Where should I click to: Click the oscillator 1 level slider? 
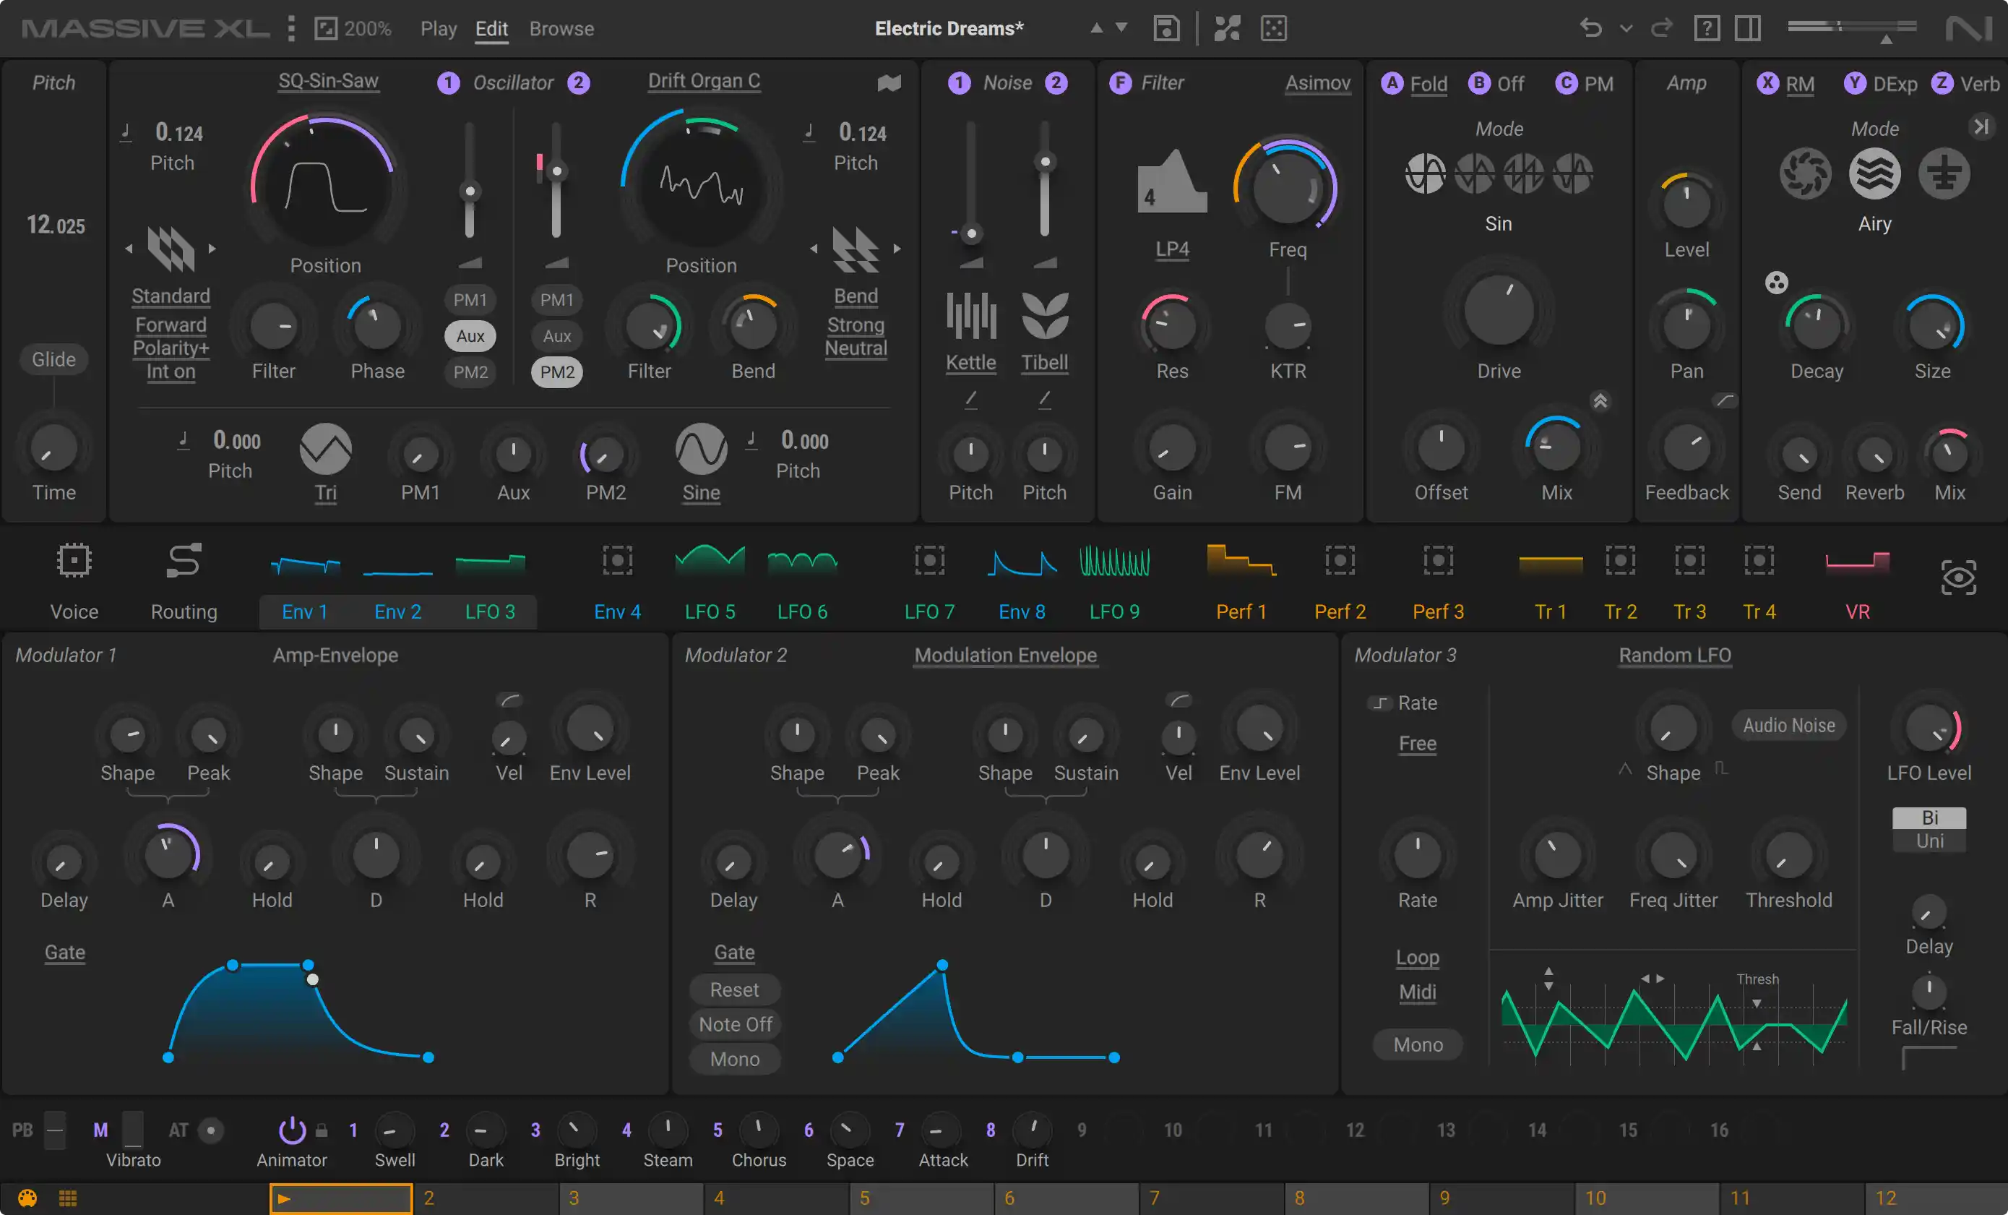click(470, 179)
